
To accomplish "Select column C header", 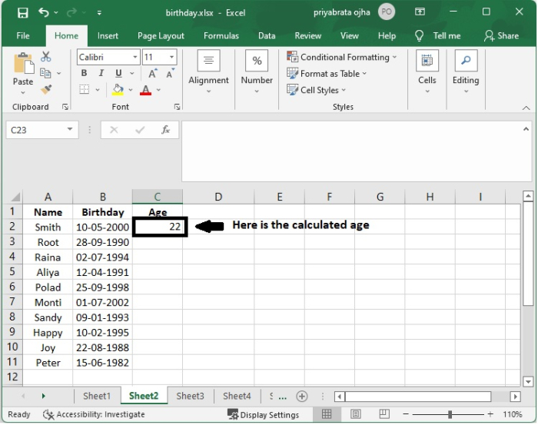I will [x=157, y=197].
